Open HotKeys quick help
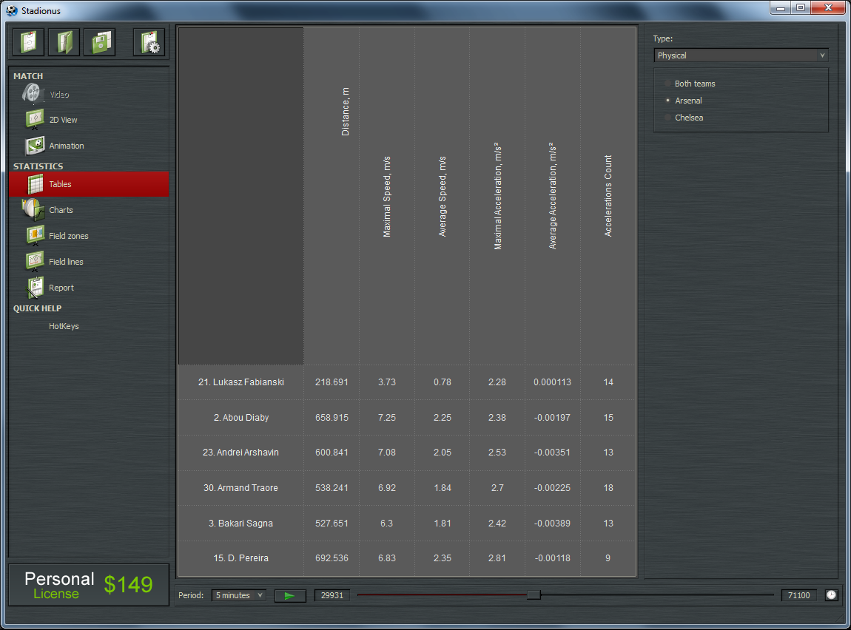 (x=64, y=326)
